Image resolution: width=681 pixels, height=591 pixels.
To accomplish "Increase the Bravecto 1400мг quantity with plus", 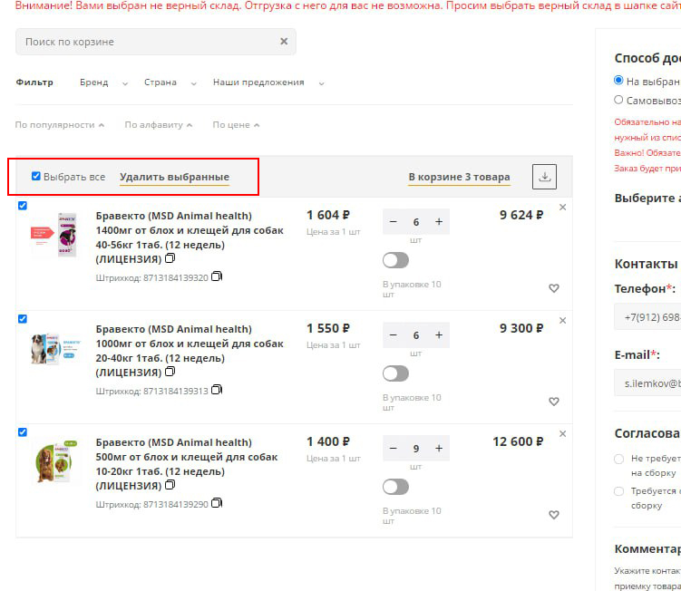I will coord(439,222).
